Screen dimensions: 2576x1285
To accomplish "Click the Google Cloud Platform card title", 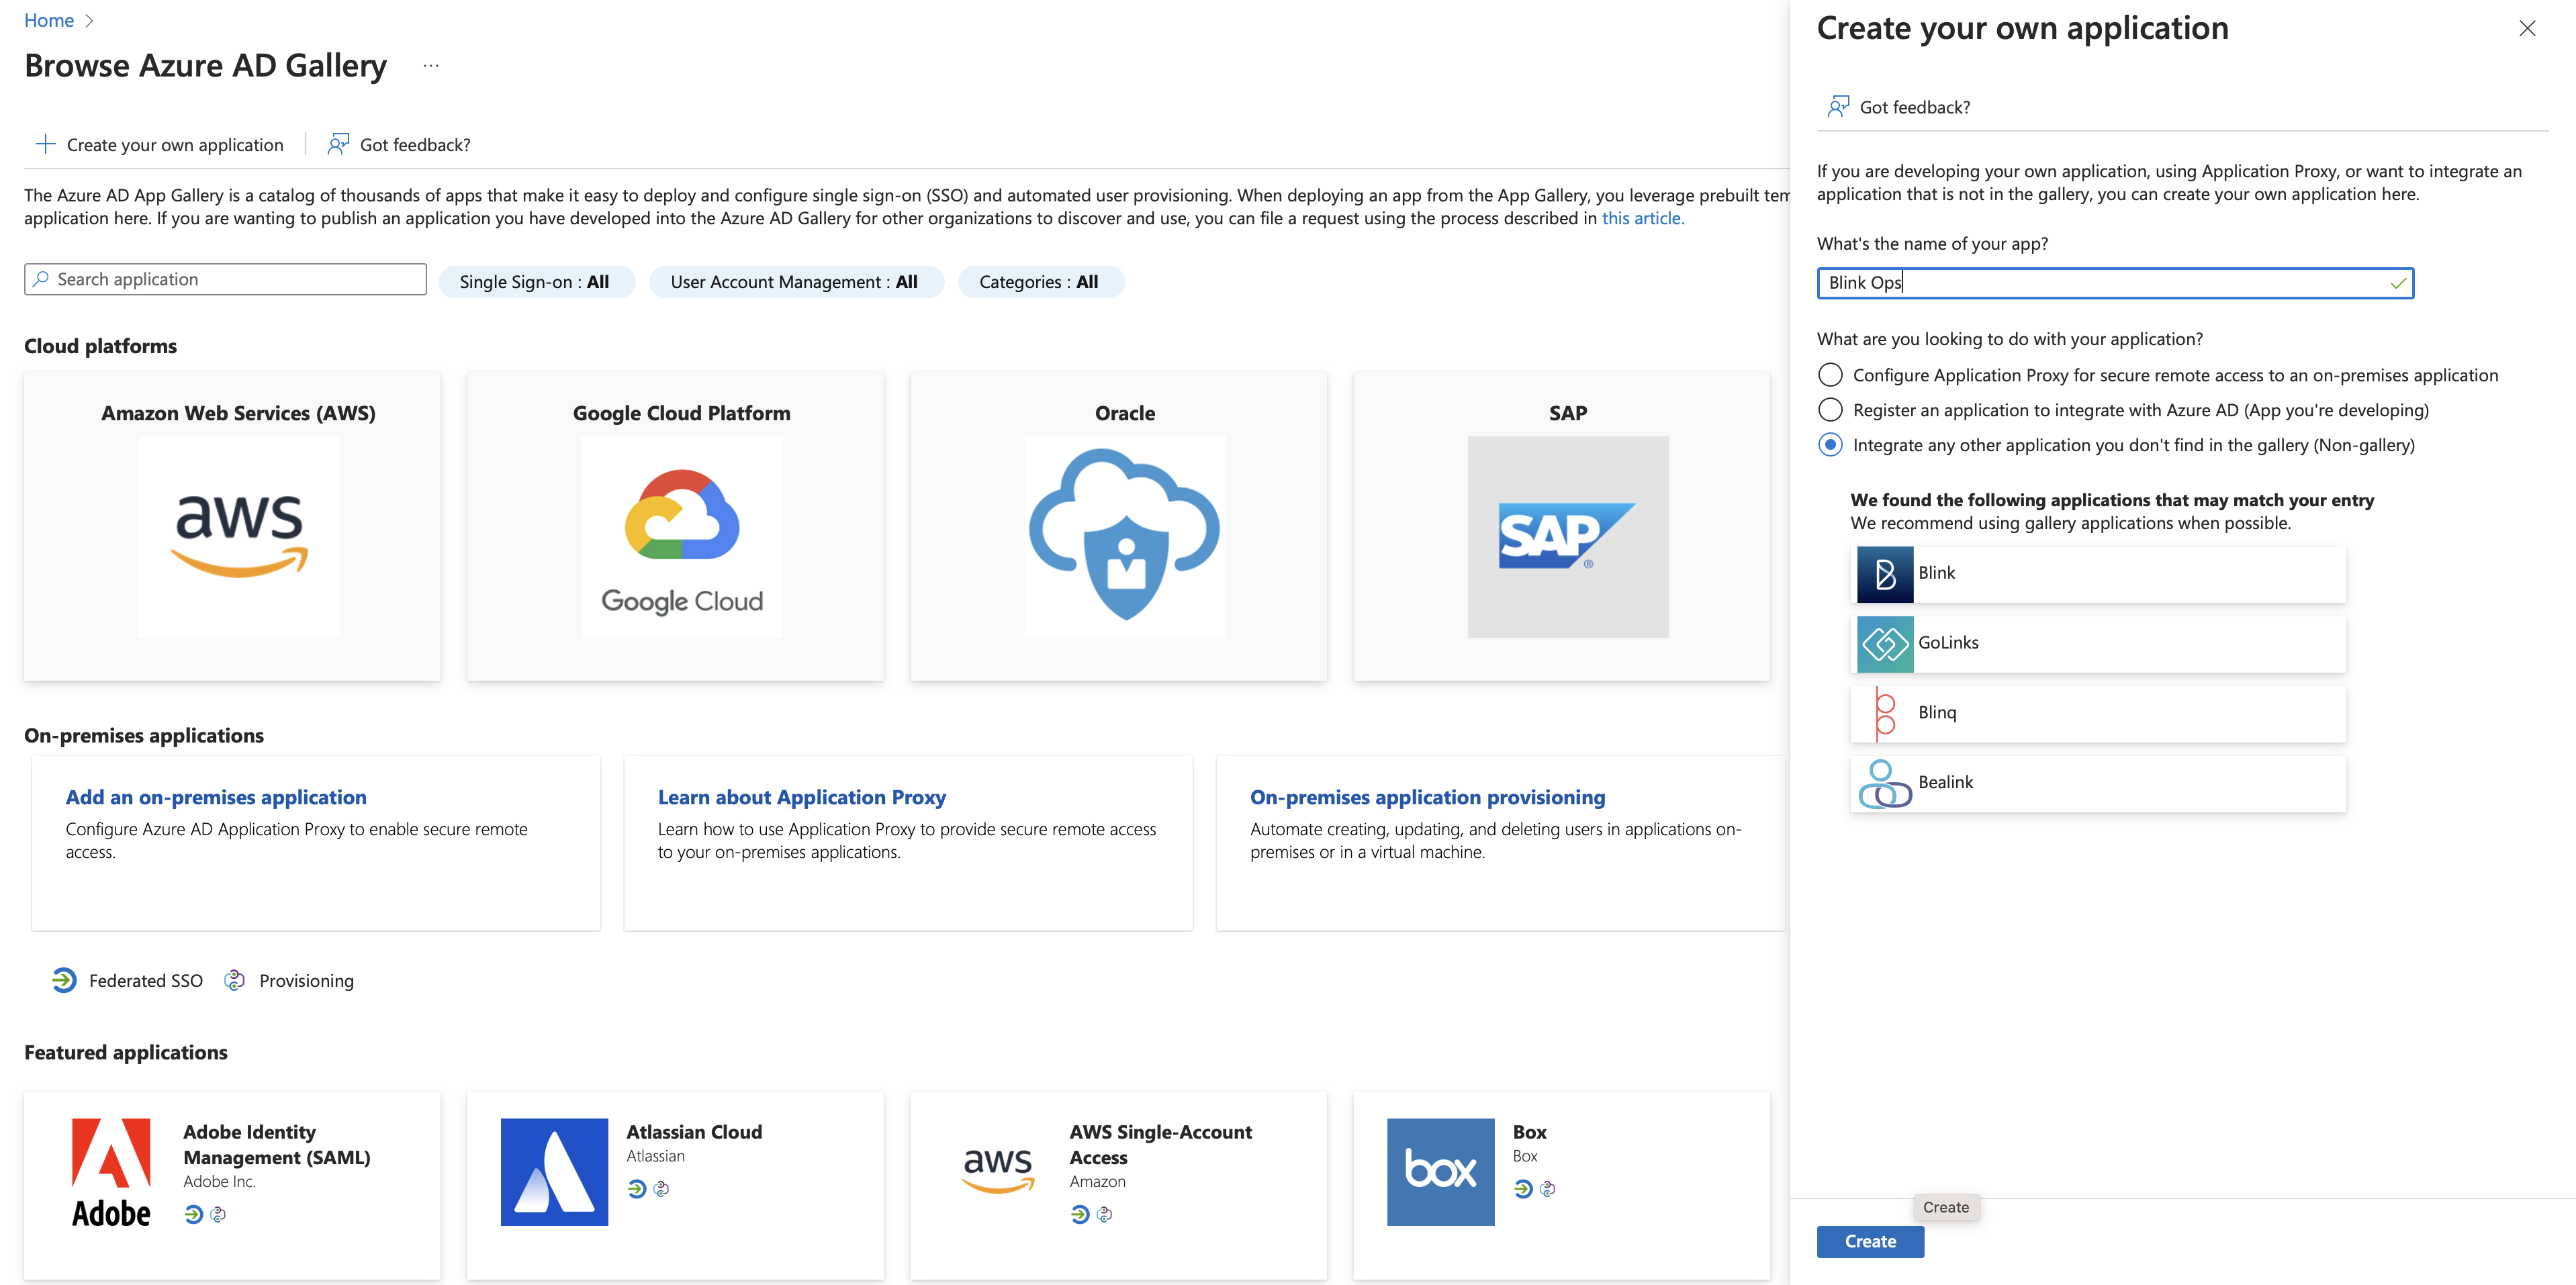I will [x=682, y=413].
